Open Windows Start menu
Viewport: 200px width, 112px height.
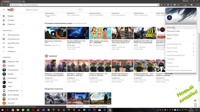point(2,110)
